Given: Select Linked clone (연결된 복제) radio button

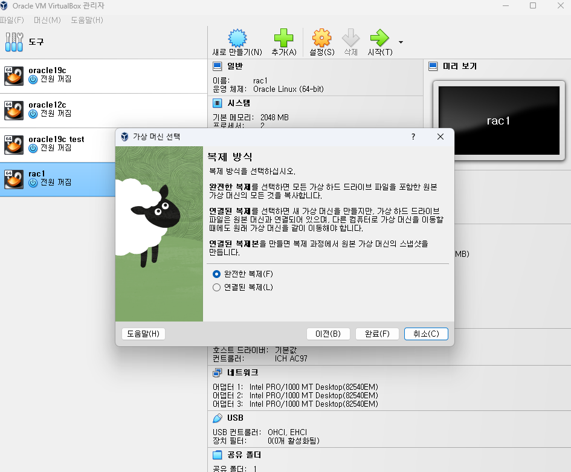Looking at the screenshot, I should click(x=217, y=287).
